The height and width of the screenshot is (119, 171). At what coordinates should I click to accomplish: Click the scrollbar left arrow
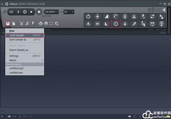click(2, 111)
